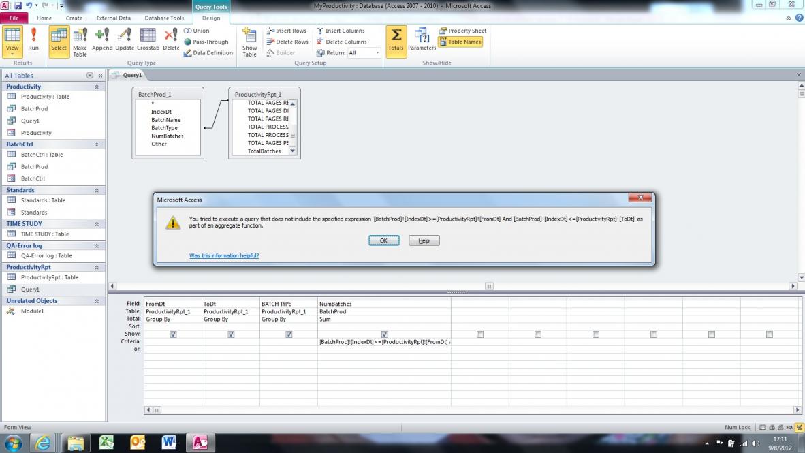
Task: Launch Excel from the taskbar
Action: (x=107, y=442)
